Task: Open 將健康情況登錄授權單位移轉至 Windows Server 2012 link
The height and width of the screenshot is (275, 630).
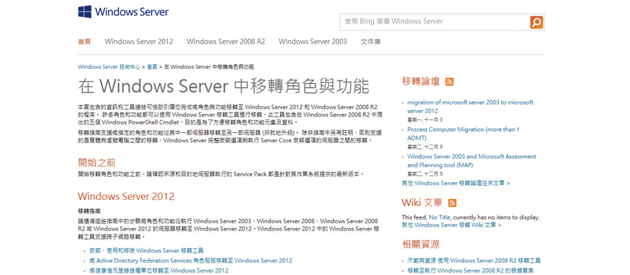Action: 159,270
